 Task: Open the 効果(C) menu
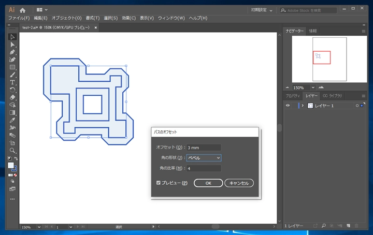(x=128, y=18)
